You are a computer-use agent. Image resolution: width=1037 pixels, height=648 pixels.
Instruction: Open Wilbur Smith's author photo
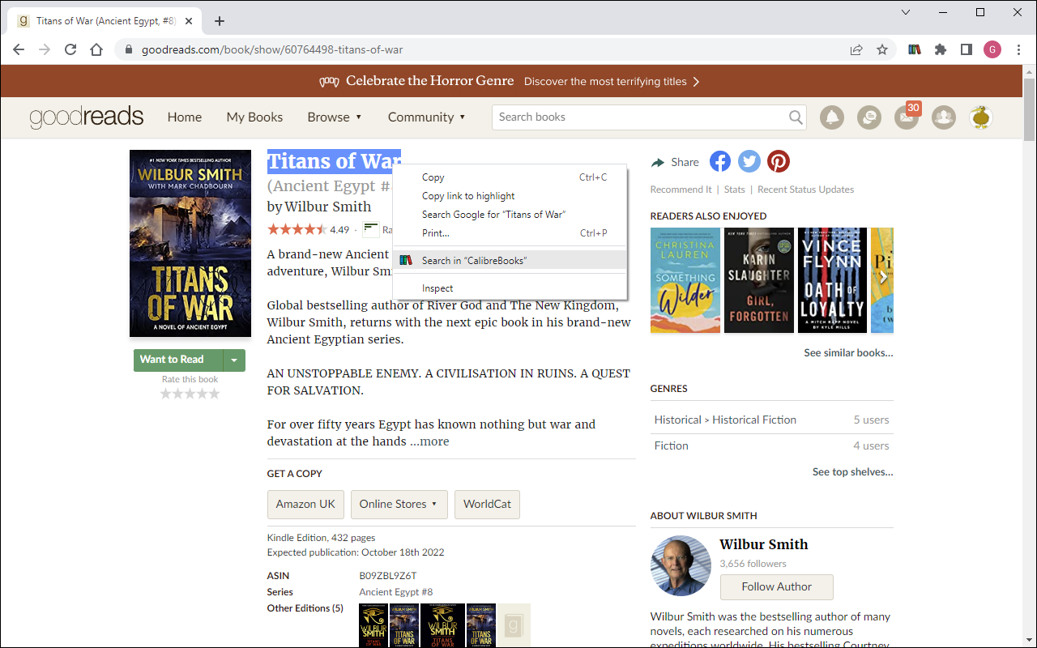tap(681, 565)
